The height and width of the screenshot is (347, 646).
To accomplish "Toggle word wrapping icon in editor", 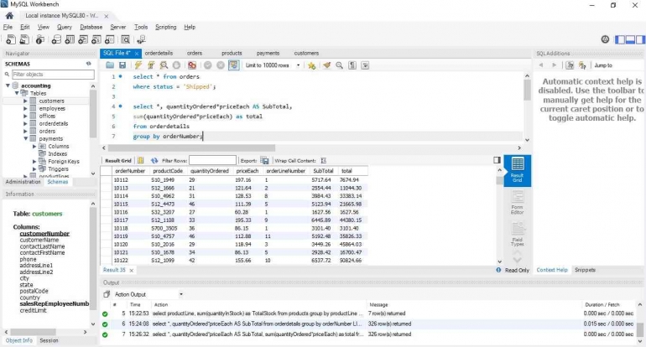I will pos(365,65).
